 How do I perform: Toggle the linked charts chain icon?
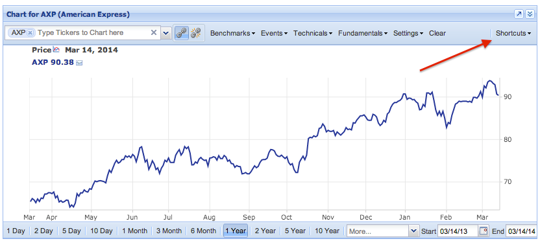tap(181, 33)
